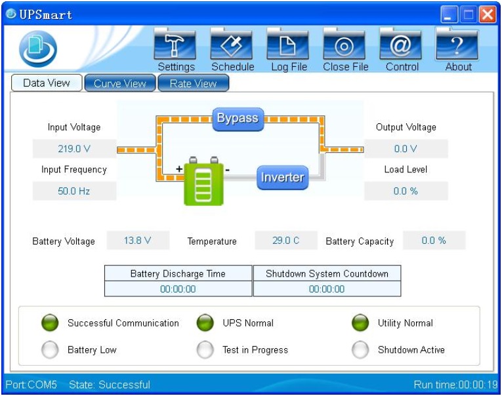Open the About question mark icon
502x396 pixels.
coord(457,44)
